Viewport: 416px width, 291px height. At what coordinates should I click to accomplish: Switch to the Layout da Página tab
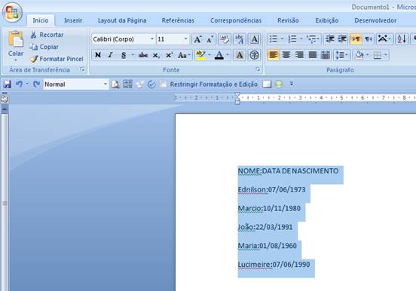pos(122,20)
